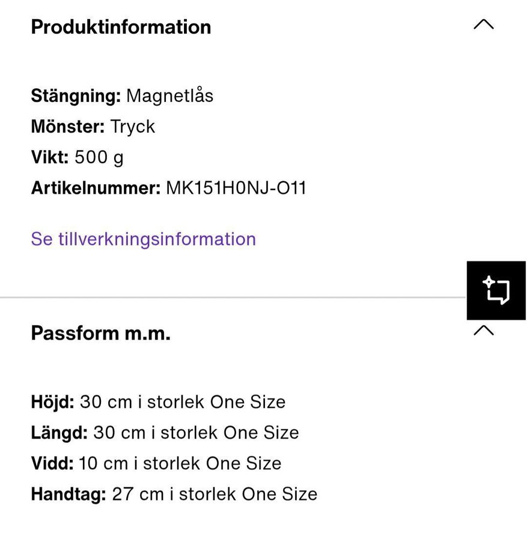
Task: Click the Artikelnummer label
Action: [x=96, y=188]
